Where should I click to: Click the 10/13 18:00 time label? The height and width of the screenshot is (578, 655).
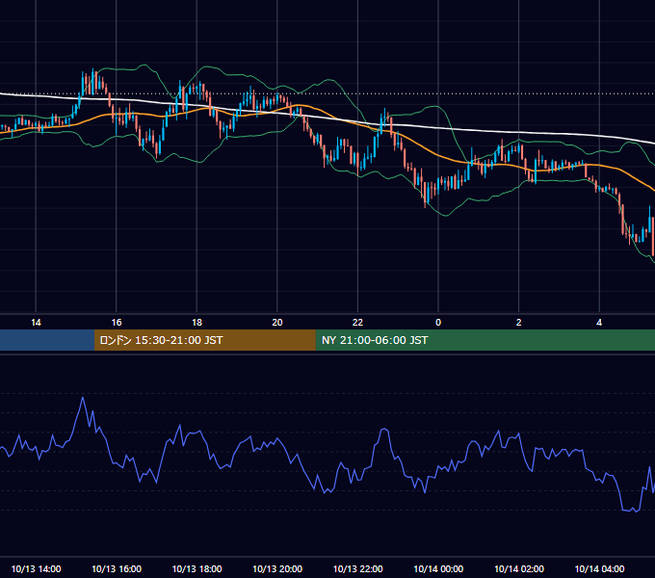tap(196, 568)
